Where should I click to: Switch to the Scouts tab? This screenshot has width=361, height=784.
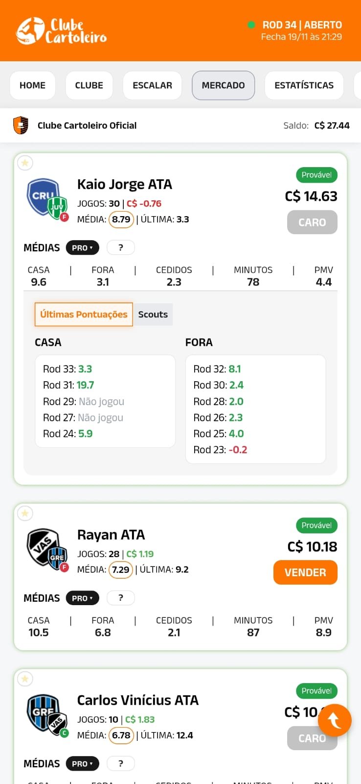(153, 315)
